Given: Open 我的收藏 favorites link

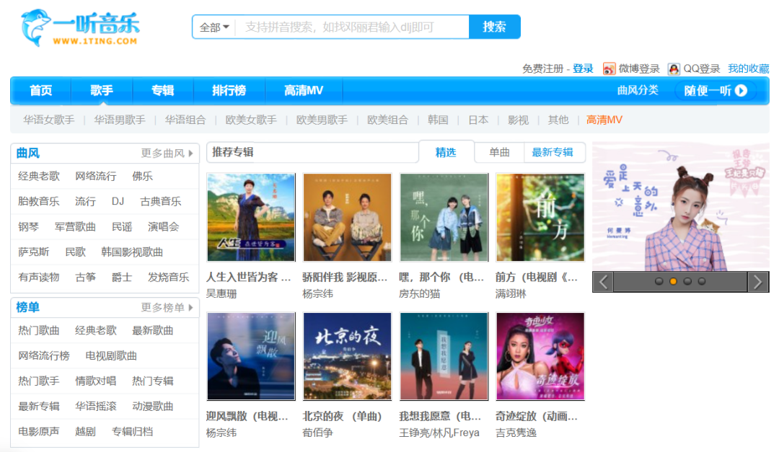Looking at the screenshot, I should click(x=749, y=68).
